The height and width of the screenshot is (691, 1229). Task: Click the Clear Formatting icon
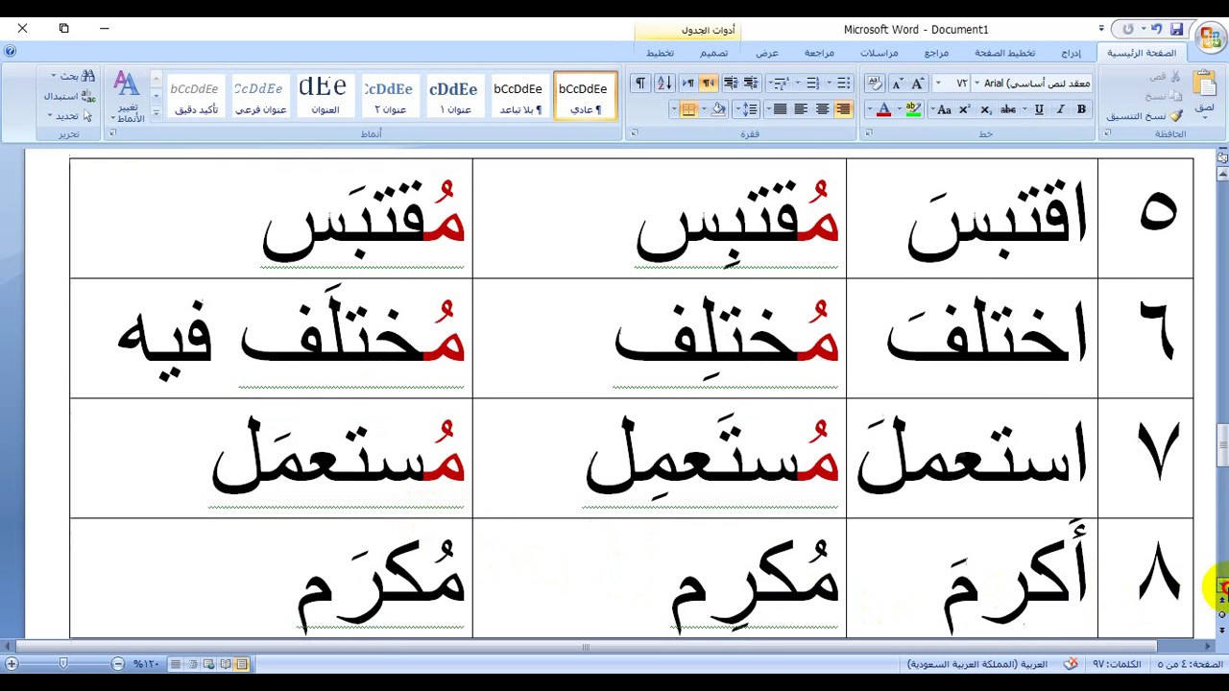click(874, 83)
